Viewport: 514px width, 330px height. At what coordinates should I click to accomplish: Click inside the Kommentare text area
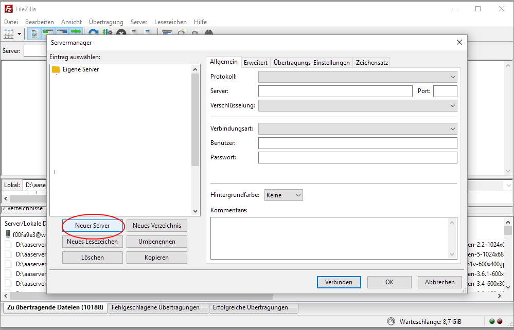pyautogui.click(x=330, y=239)
